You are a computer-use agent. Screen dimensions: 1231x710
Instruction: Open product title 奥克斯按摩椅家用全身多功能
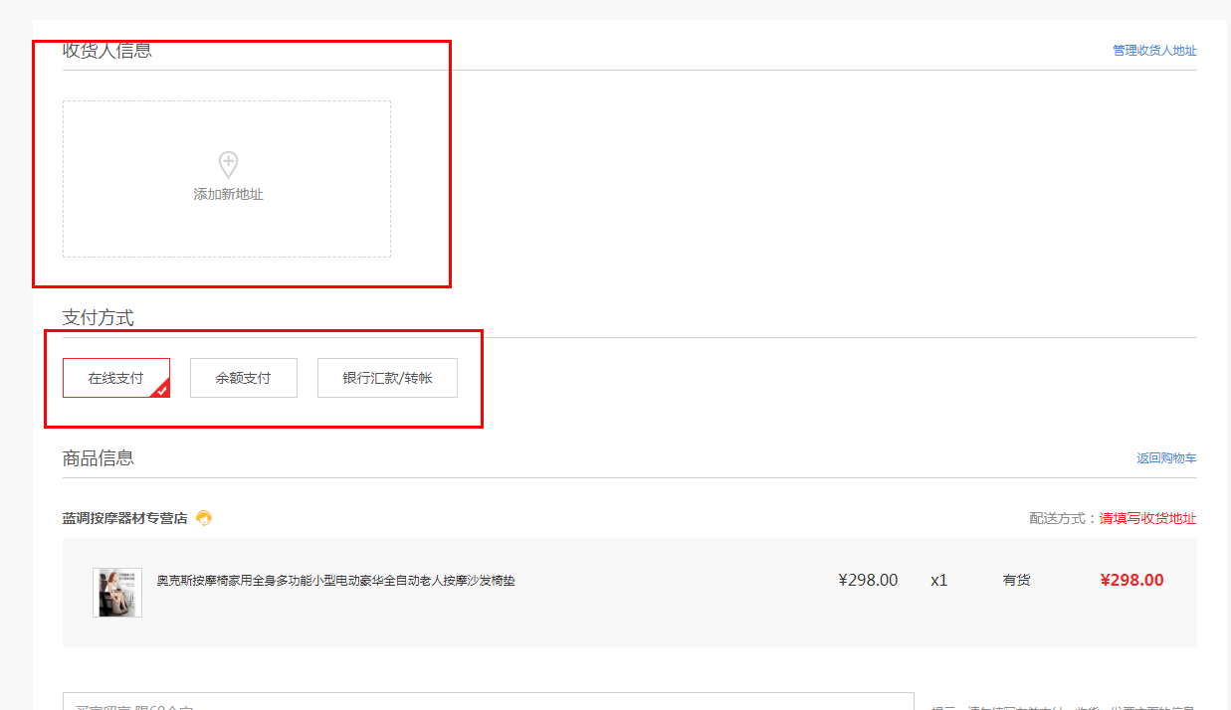pos(335,580)
